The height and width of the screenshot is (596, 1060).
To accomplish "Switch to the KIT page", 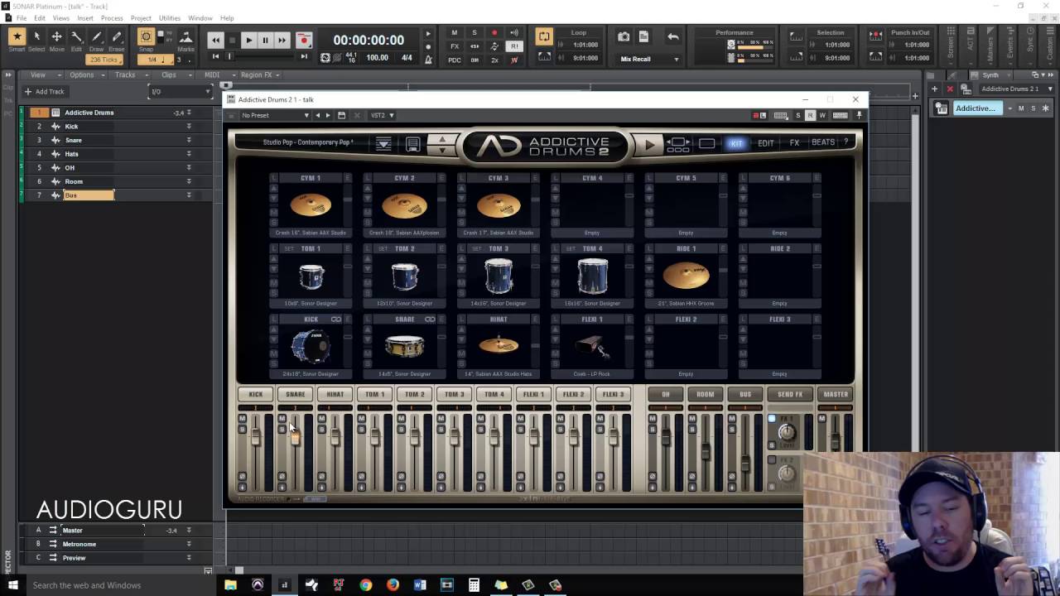I will [736, 143].
